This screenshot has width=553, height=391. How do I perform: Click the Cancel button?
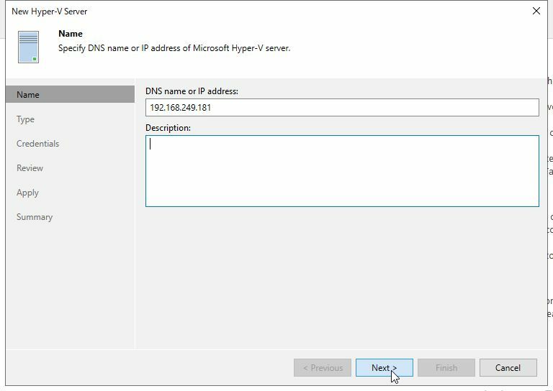coord(508,368)
